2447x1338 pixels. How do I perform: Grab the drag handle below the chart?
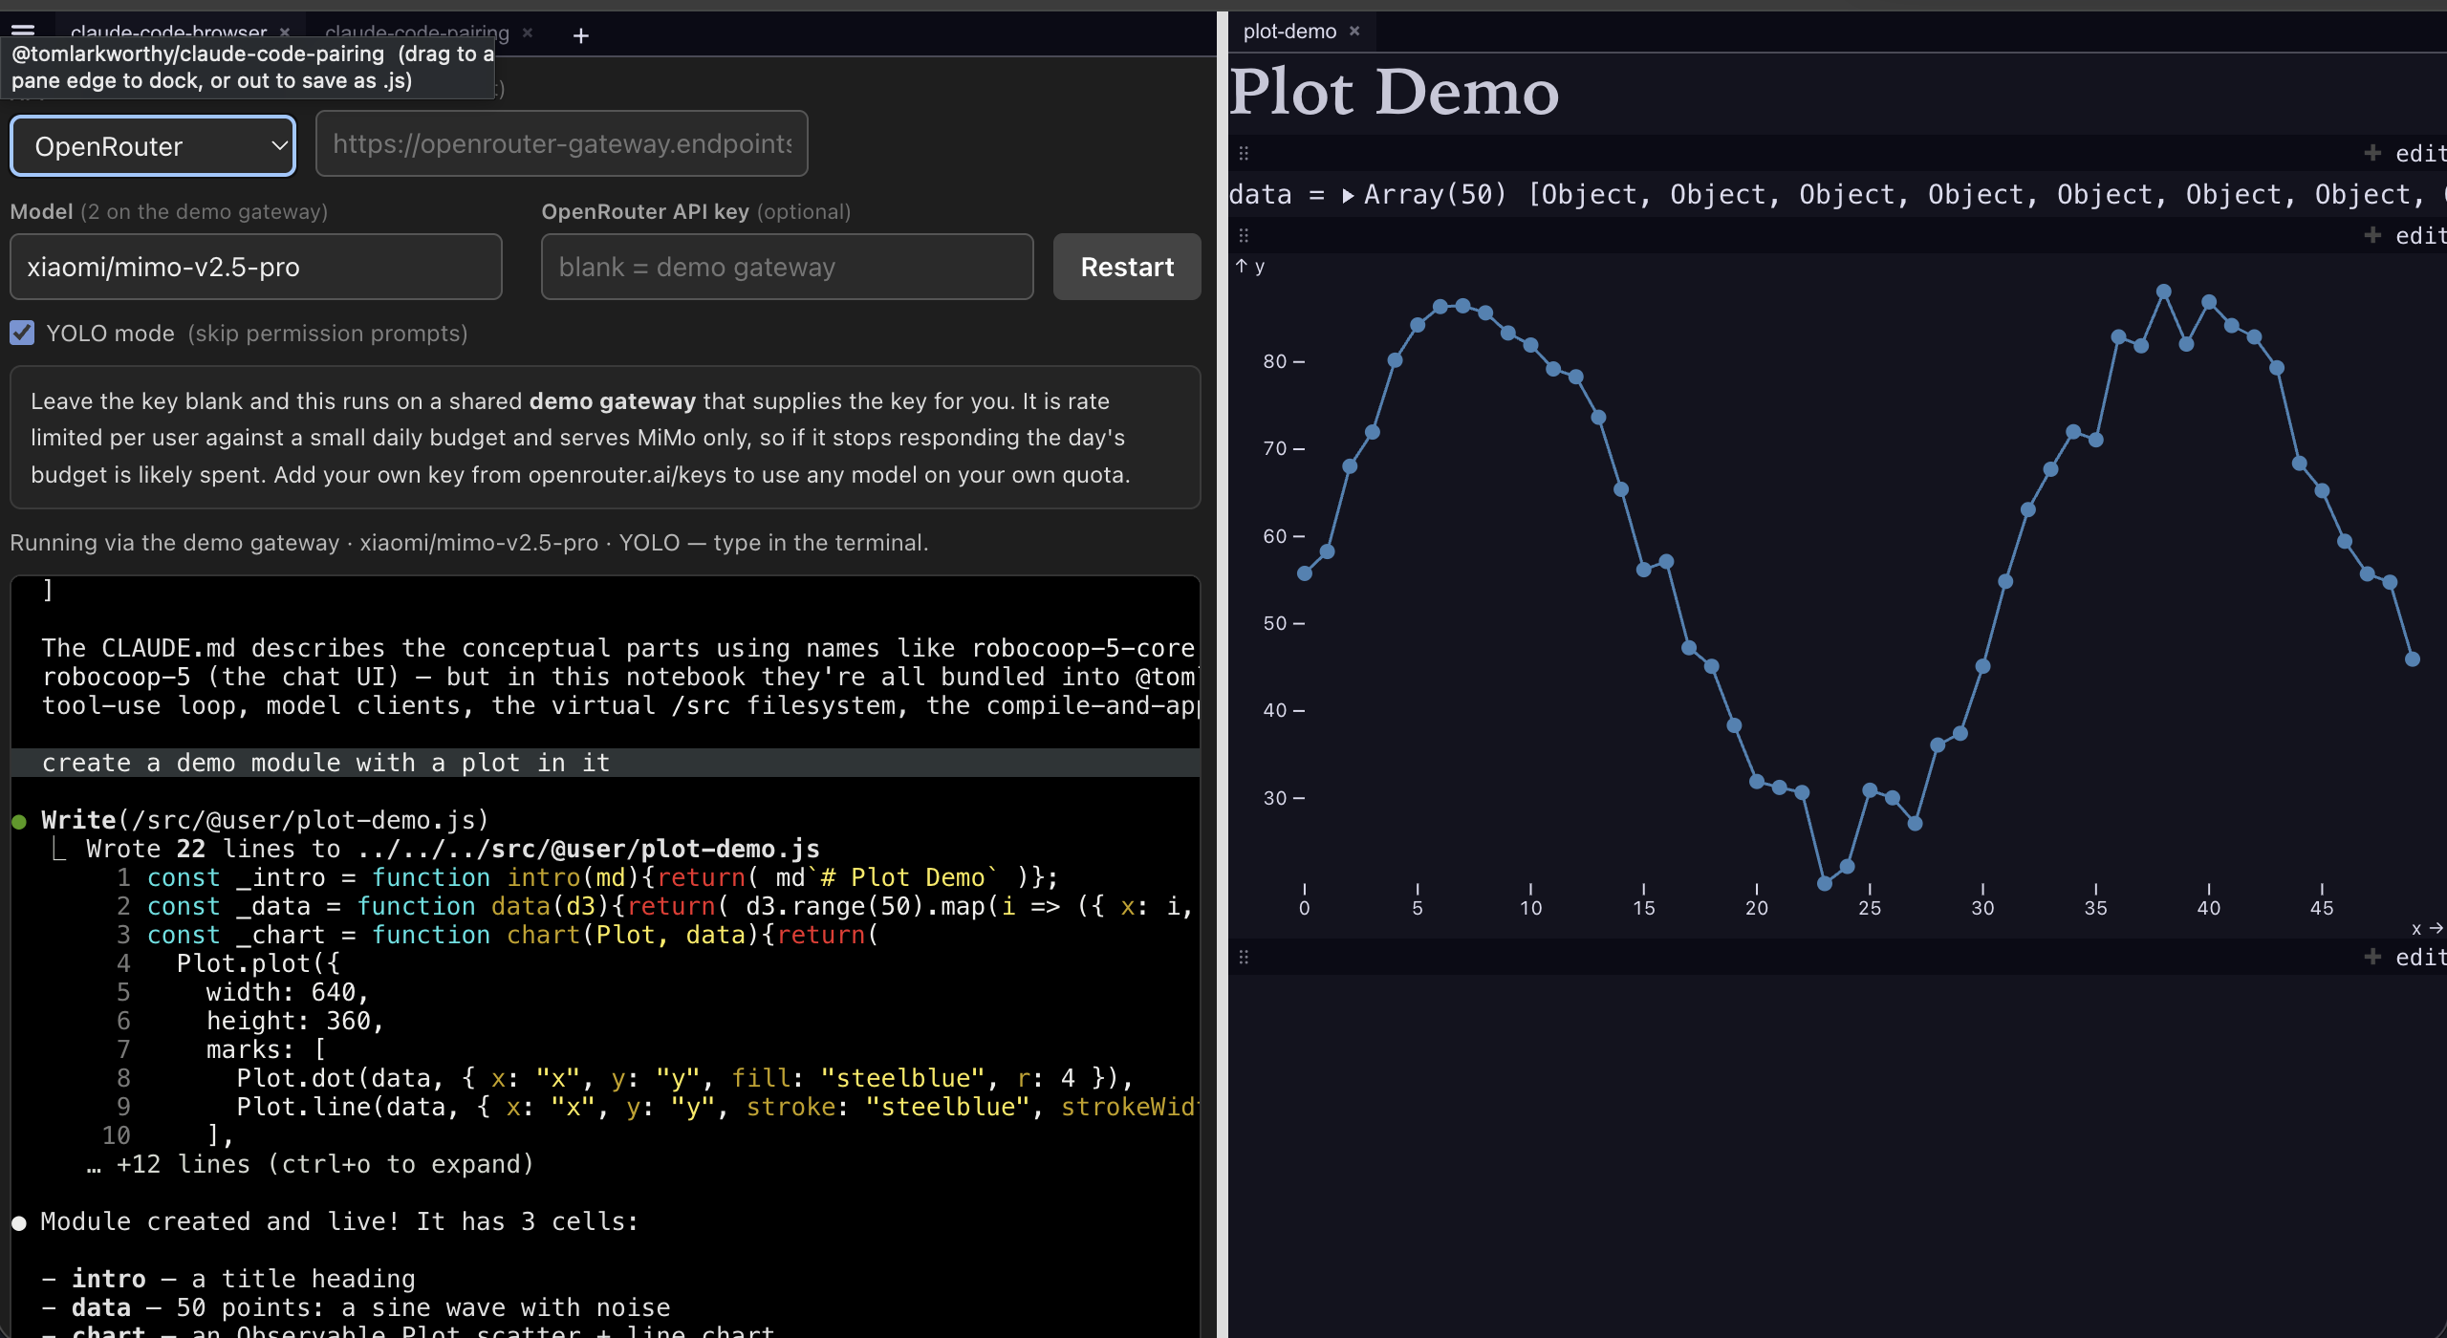pos(1244,957)
